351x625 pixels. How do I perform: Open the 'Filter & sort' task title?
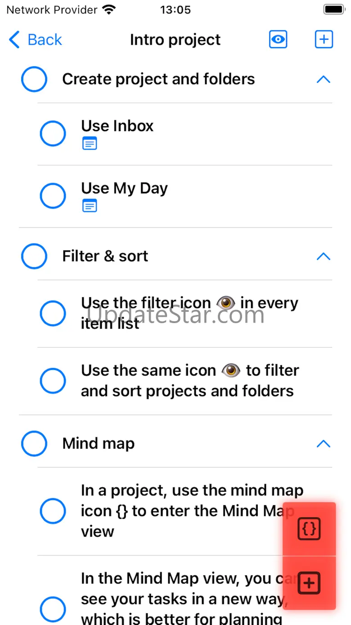coord(105,256)
